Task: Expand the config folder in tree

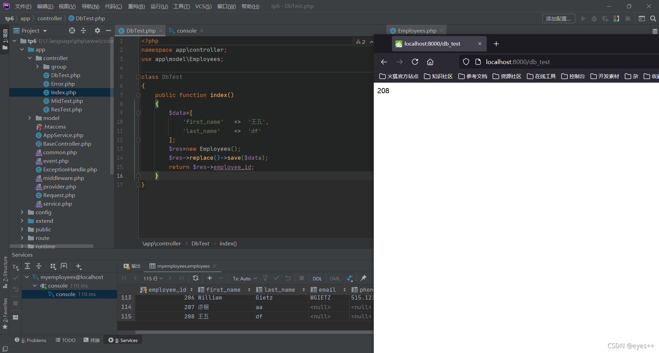Action: [22, 212]
